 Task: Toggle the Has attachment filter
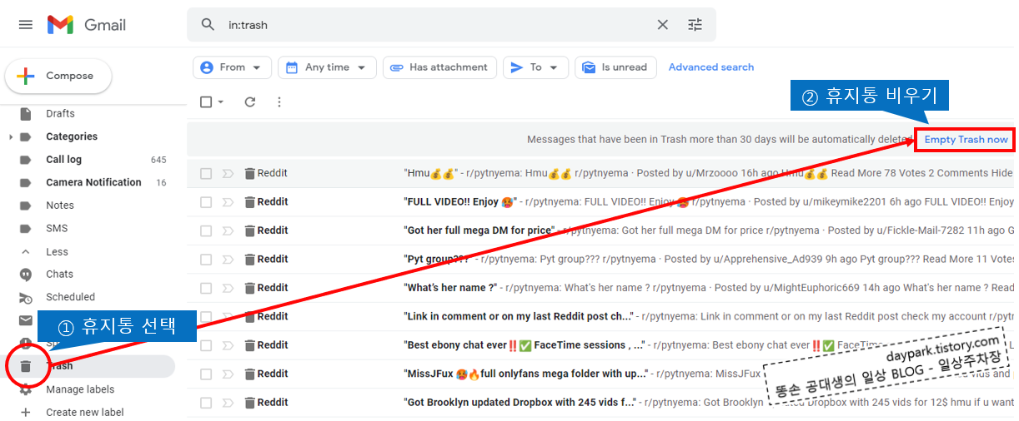tap(439, 67)
